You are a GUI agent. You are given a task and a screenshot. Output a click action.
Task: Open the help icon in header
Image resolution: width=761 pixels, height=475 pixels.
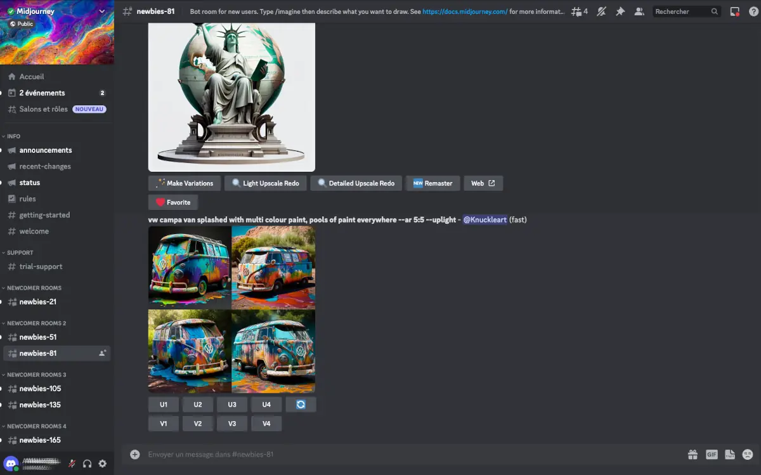(752, 11)
